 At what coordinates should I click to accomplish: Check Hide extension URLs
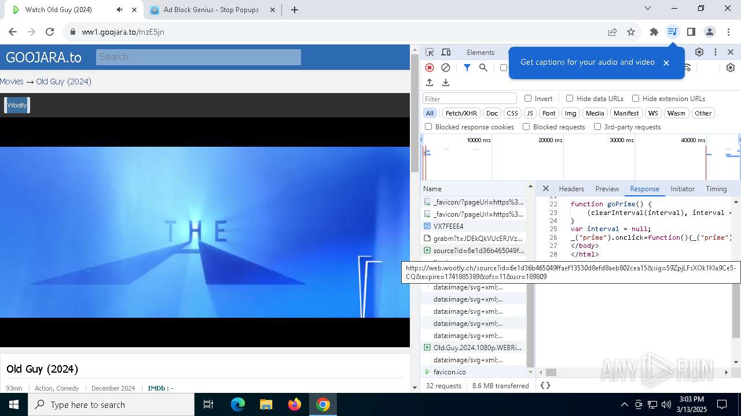click(636, 98)
